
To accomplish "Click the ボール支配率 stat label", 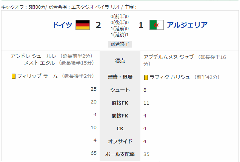I will pos(120,154).
